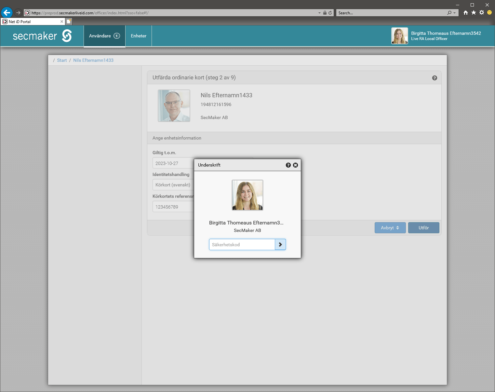
Task: Expand the address bar dropdown arrow
Action: click(319, 13)
